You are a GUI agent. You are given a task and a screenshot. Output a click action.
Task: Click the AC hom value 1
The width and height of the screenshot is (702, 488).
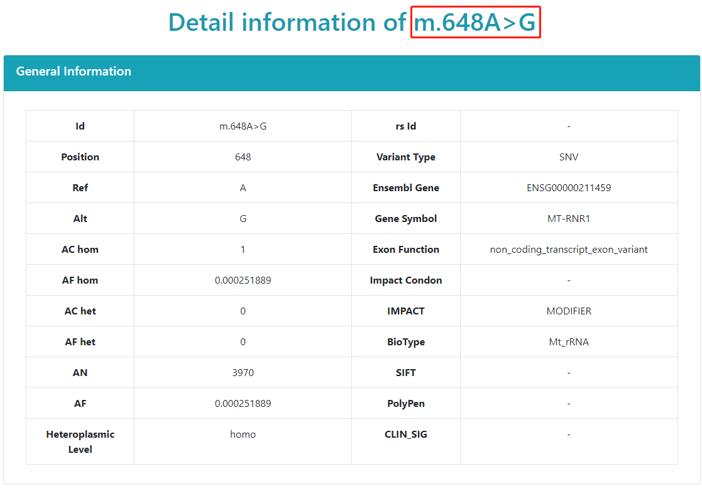point(243,250)
